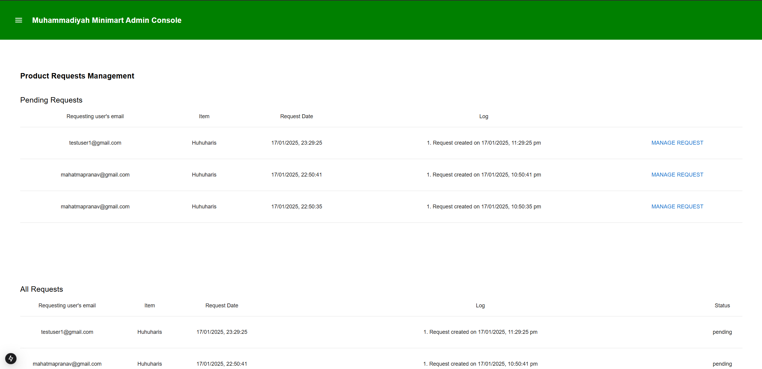Click the lightning bolt dev indicator icon
The height and width of the screenshot is (369, 762).
[11, 358]
